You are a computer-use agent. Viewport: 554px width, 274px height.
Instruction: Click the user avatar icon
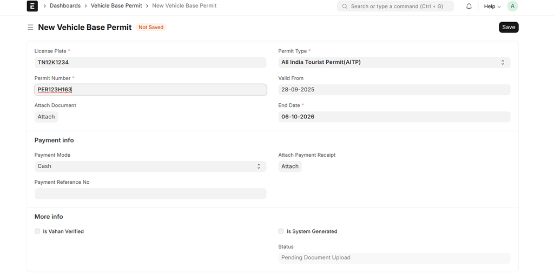[x=512, y=6]
